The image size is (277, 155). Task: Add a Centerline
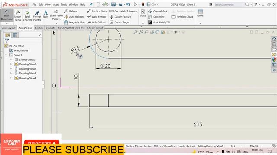(x=157, y=17)
